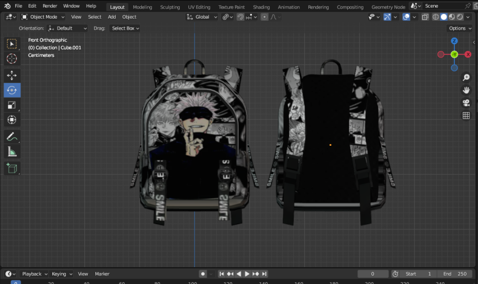Jump to the end frame
This screenshot has height=284, width=478.
pyautogui.click(x=264, y=274)
